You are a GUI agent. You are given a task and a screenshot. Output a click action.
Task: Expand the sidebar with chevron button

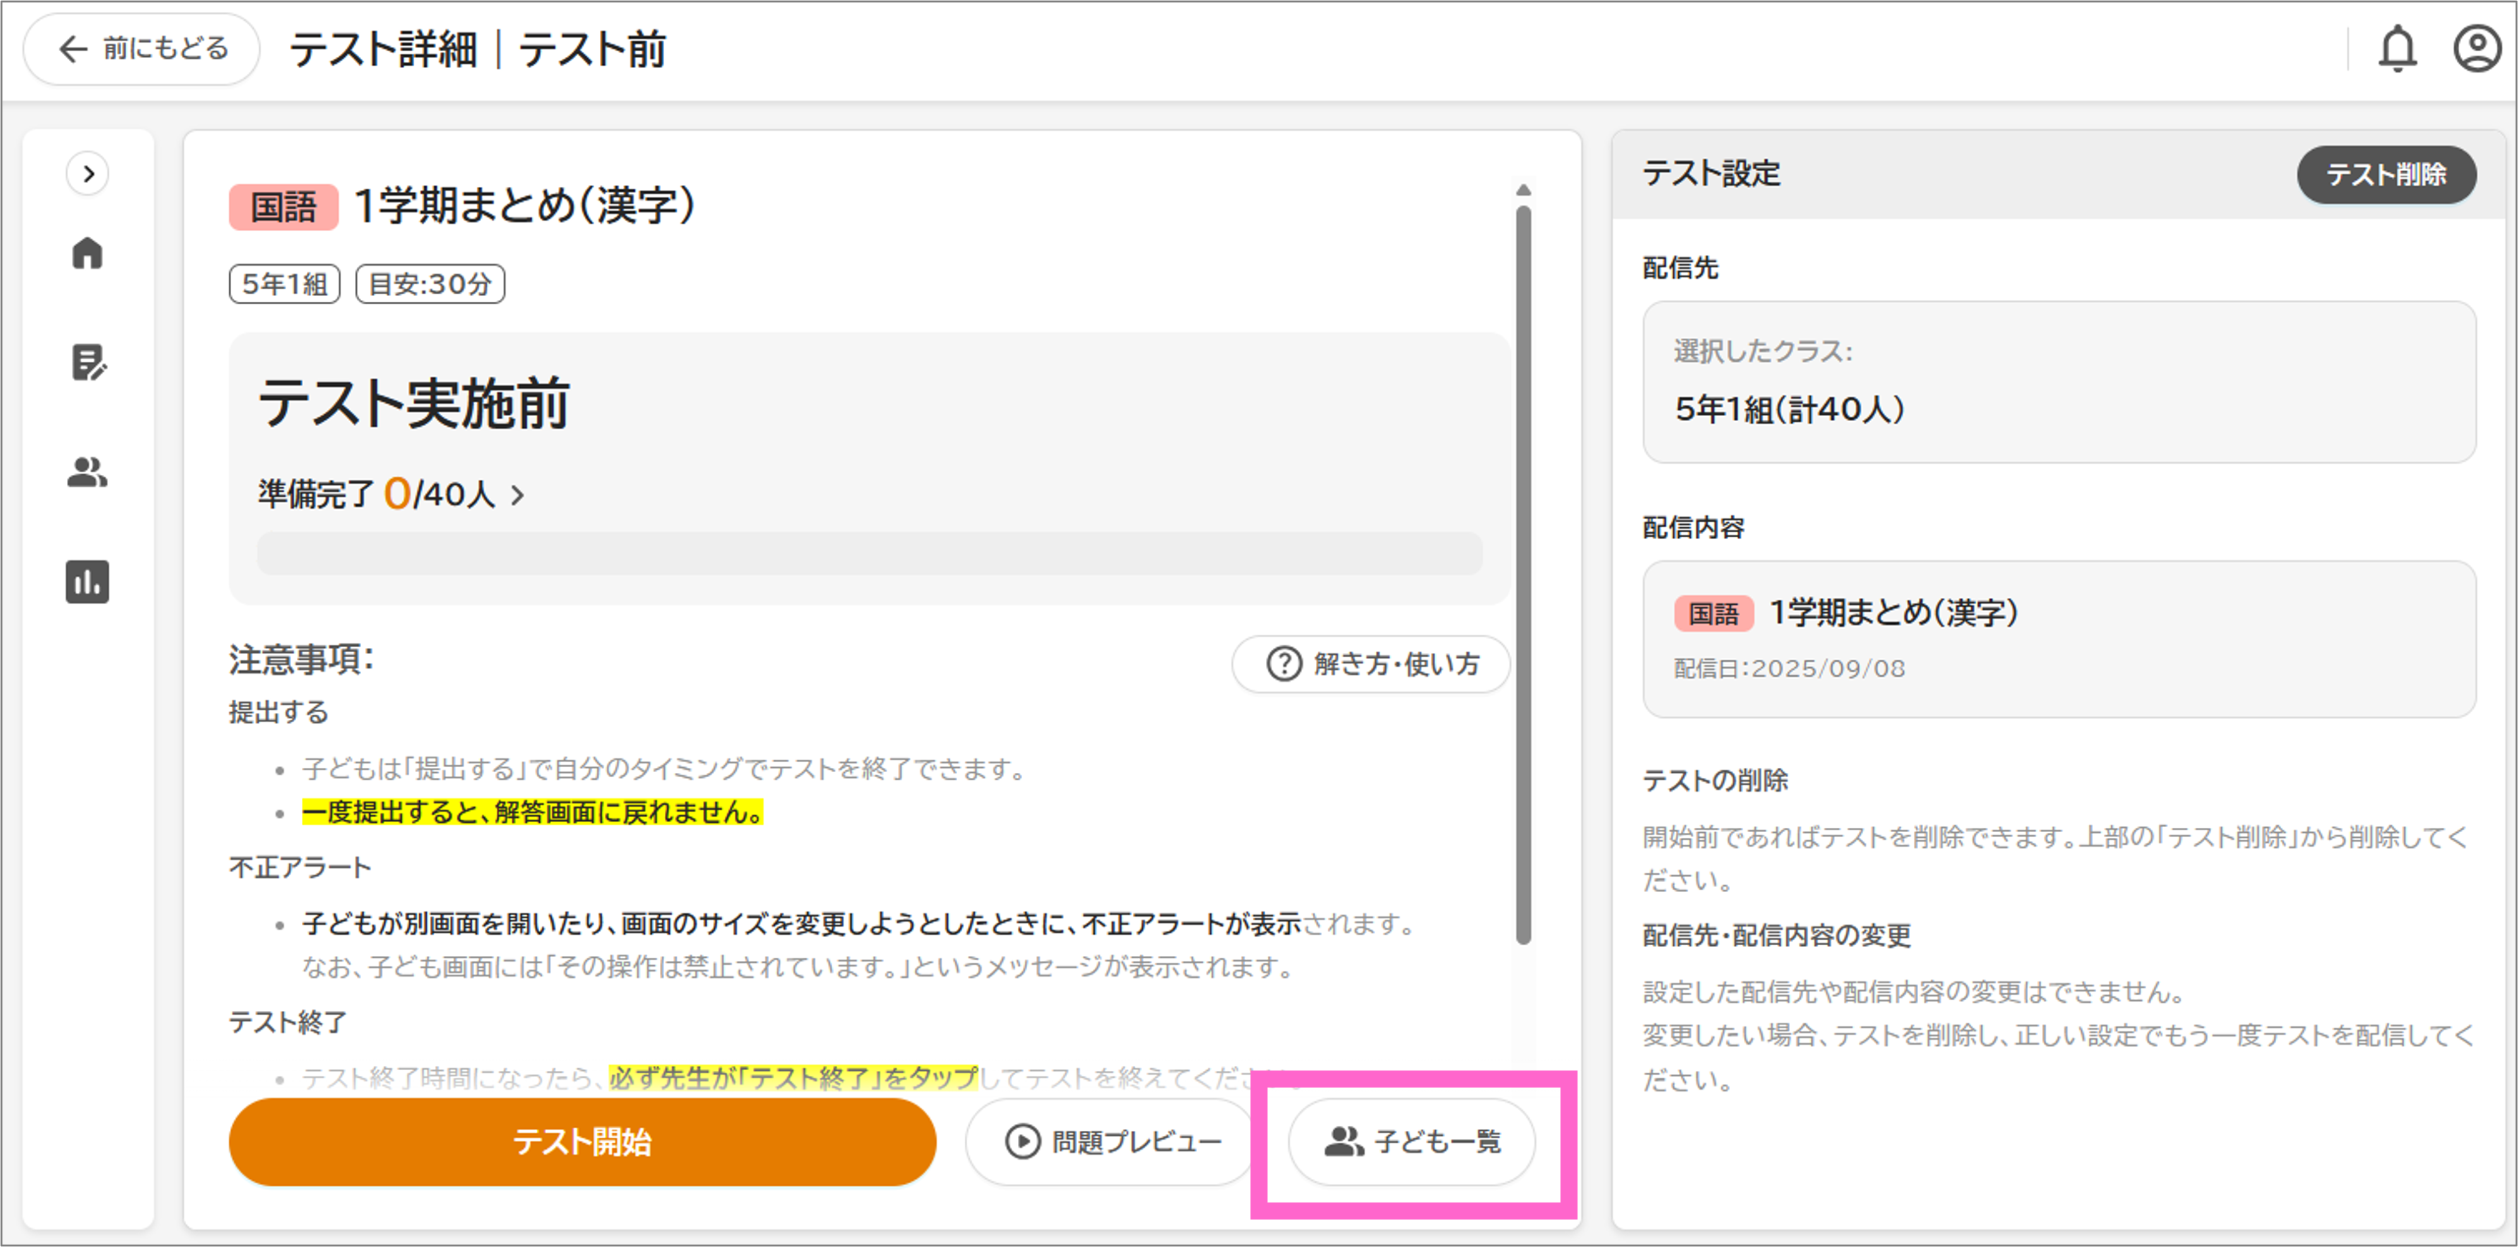click(x=88, y=174)
